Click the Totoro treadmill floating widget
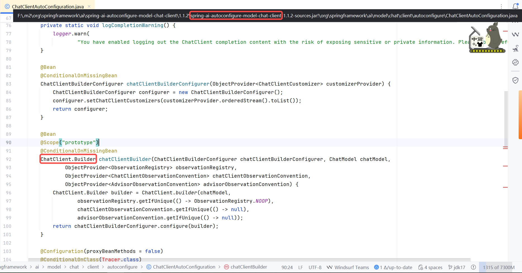The image size is (522, 273). point(487,38)
